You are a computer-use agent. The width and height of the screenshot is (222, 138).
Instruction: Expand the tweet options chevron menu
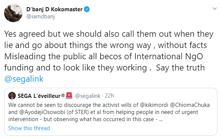214,9
